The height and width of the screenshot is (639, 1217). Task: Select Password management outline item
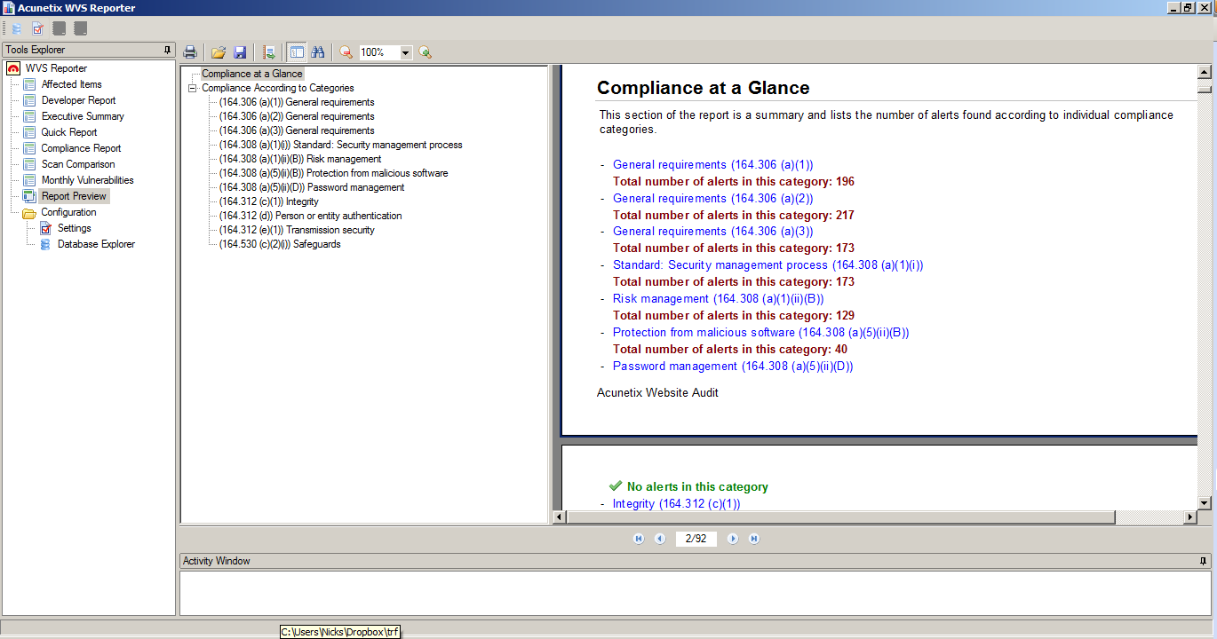[312, 187]
